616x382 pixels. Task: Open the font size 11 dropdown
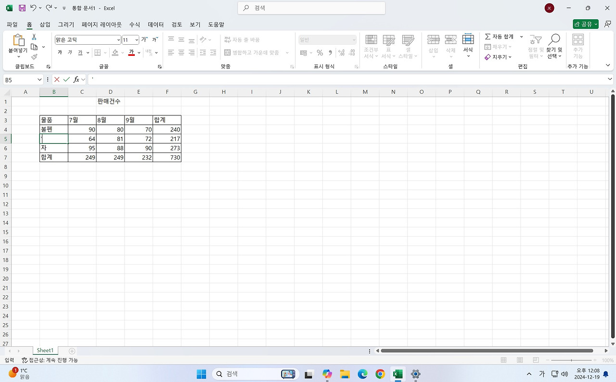pos(137,40)
